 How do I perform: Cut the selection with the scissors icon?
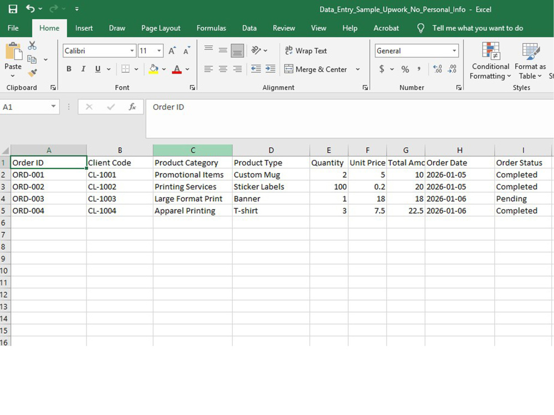[x=32, y=45]
